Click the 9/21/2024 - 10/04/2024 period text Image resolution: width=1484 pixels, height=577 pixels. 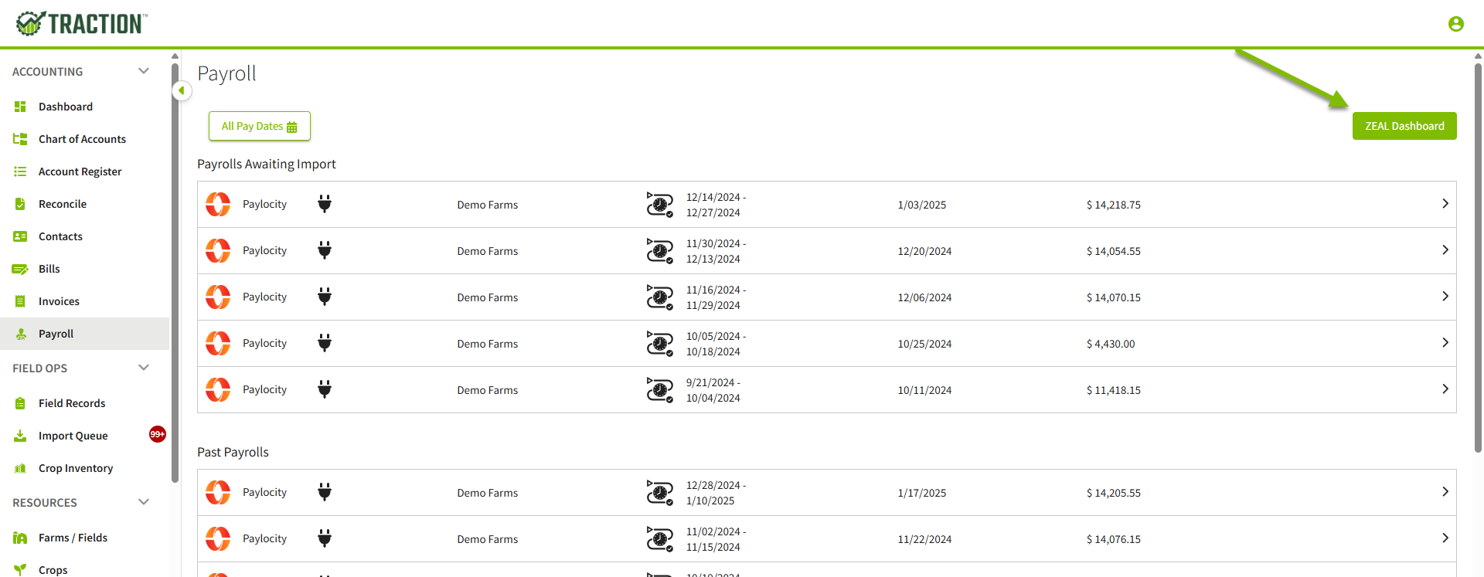(x=713, y=390)
